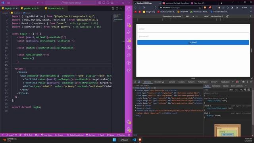
Task: Click the browser reload button
Action: point(144,8)
